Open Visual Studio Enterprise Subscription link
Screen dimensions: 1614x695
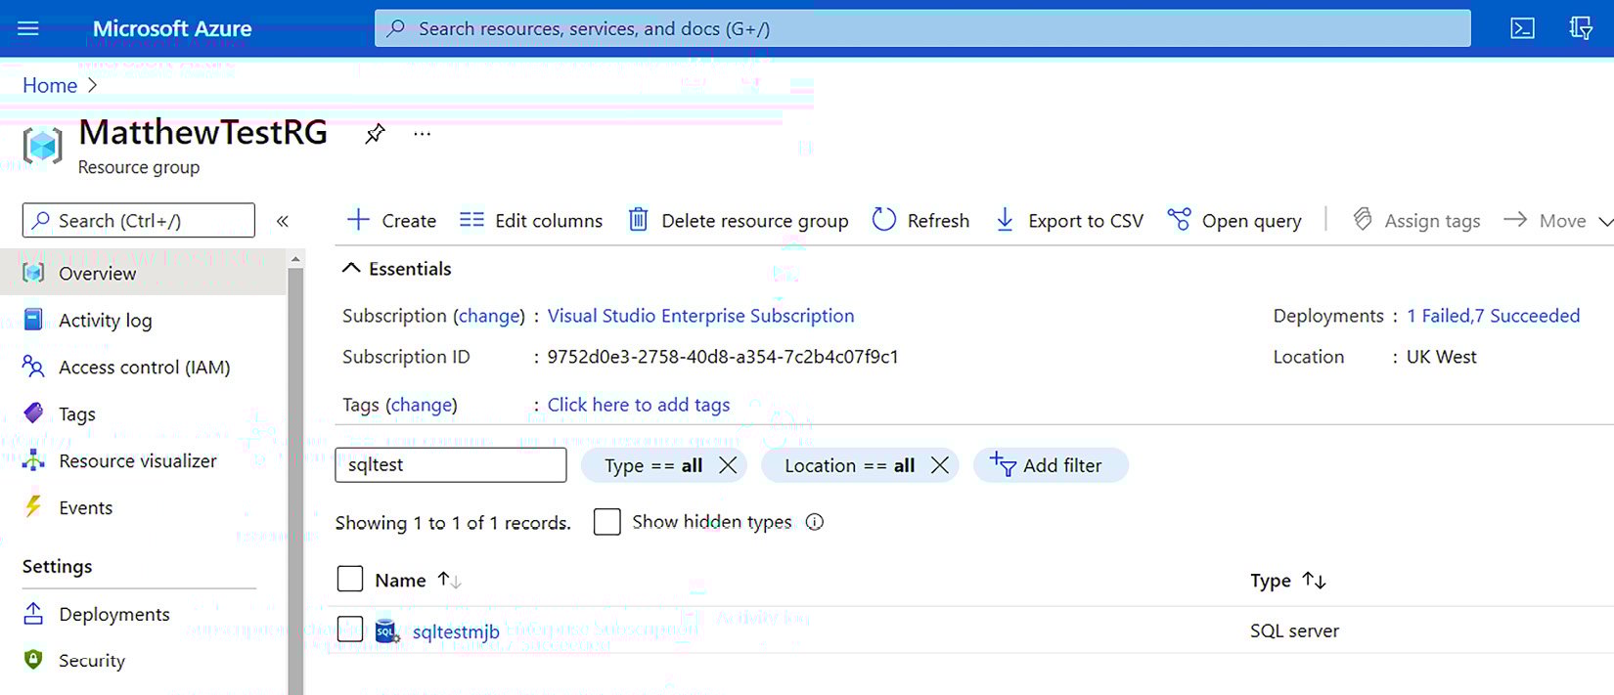700,316
